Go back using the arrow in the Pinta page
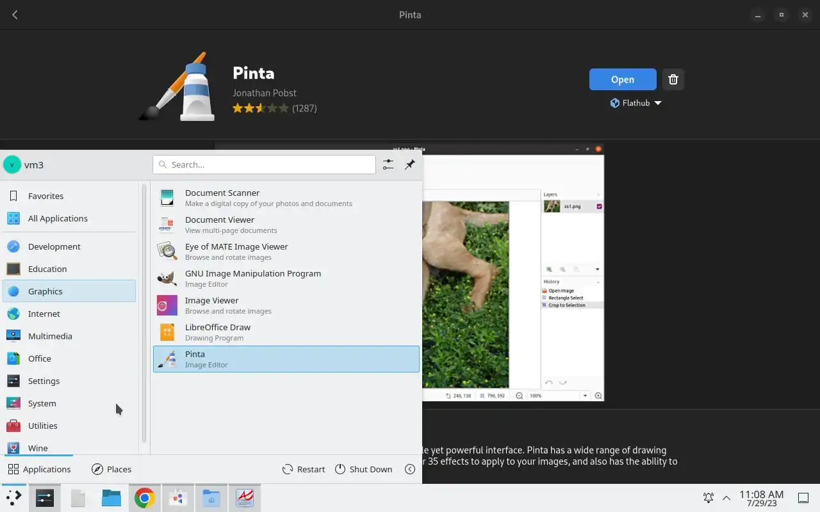The image size is (820, 512). 15,15
